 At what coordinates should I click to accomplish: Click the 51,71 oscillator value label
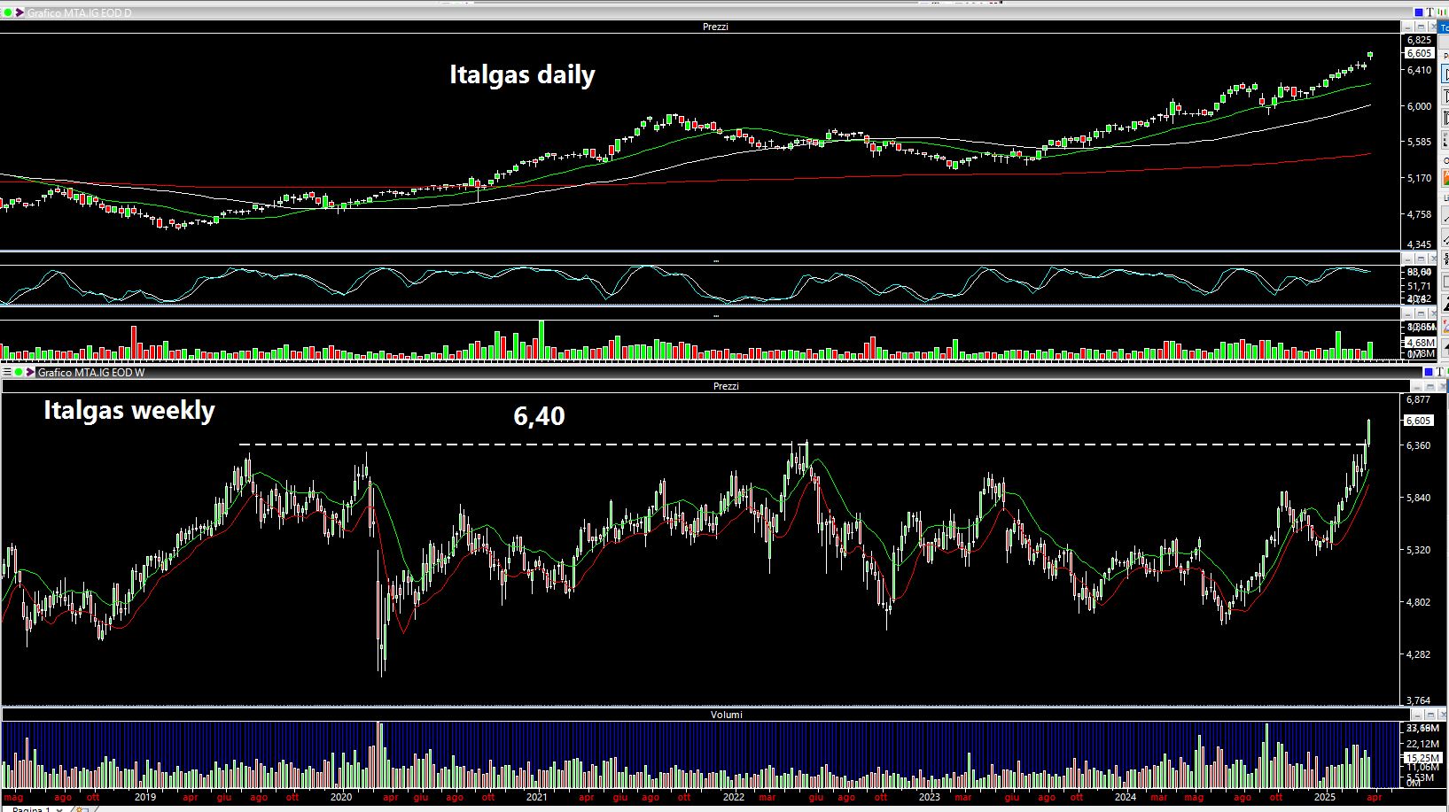(1419, 286)
